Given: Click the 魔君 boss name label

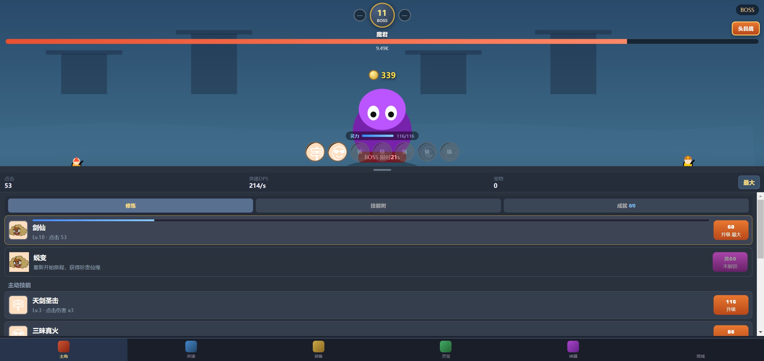Looking at the screenshot, I should pos(382,35).
